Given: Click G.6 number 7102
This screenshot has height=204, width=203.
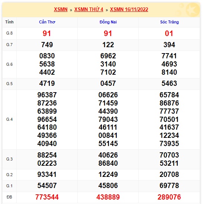Looking at the screenshot, I should pyautogui.click(x=108, y=72).
